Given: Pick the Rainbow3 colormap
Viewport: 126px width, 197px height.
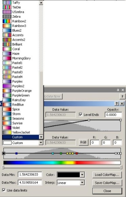Looking at the screenshot, I should coord(21,26).
